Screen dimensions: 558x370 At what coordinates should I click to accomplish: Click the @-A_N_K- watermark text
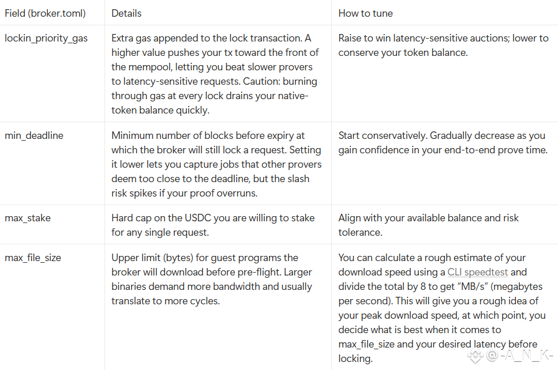point(519,356)
